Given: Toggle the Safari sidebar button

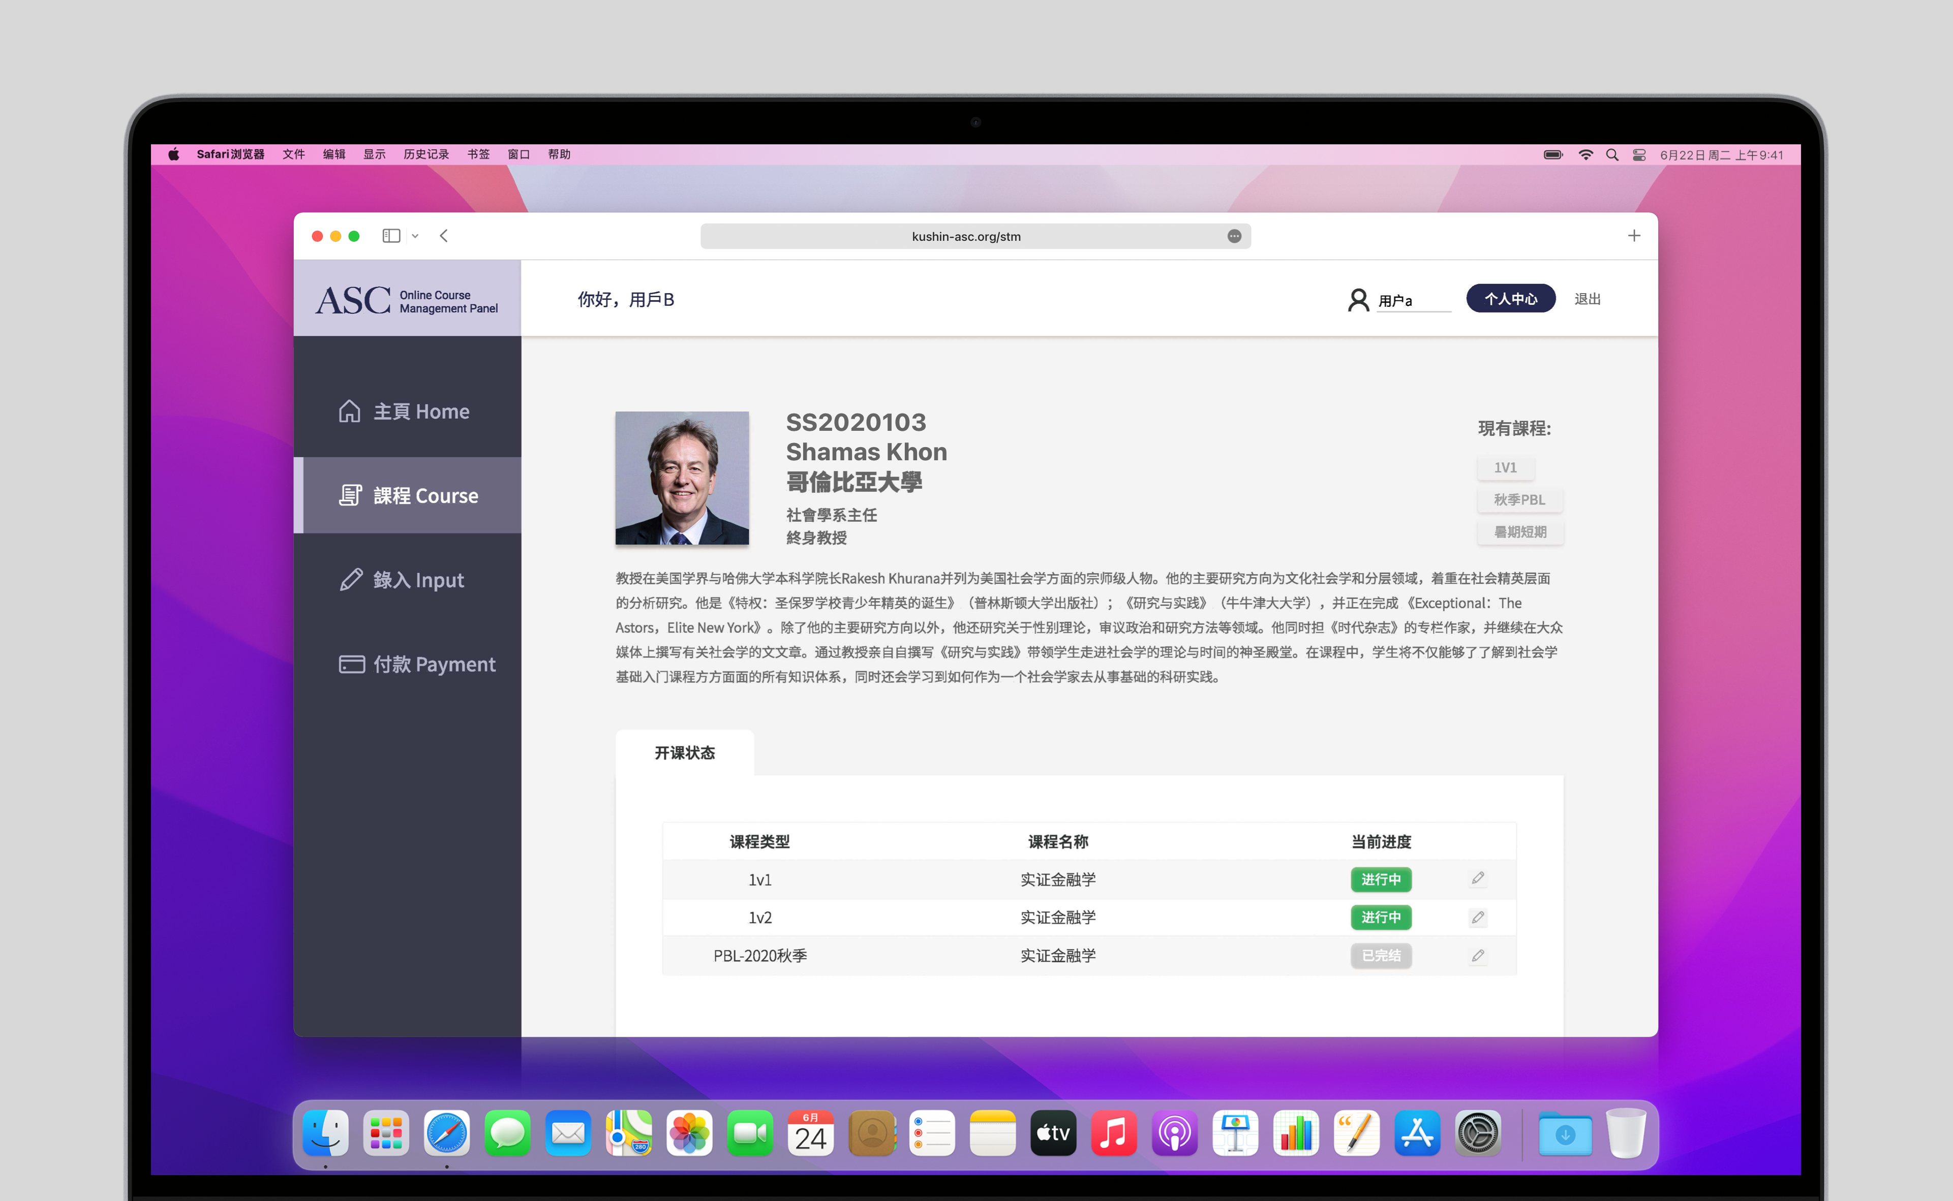Looking at the screenshot, I should [391, 236].
